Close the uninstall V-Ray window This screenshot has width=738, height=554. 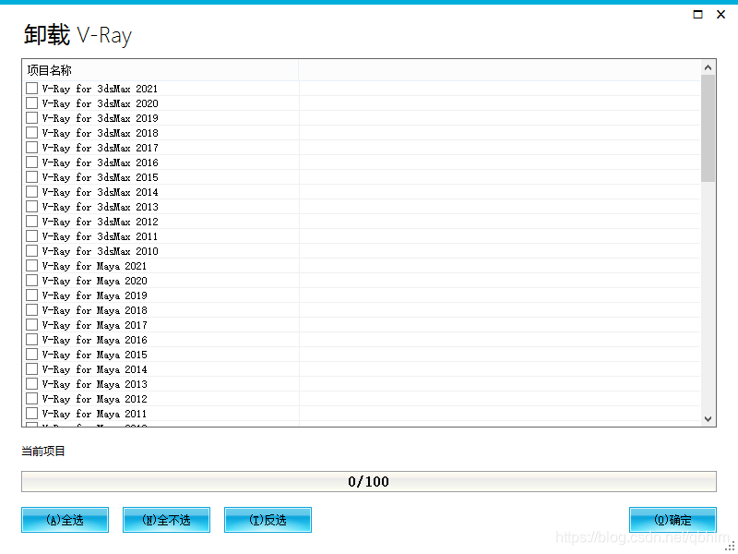click(720, 15)
